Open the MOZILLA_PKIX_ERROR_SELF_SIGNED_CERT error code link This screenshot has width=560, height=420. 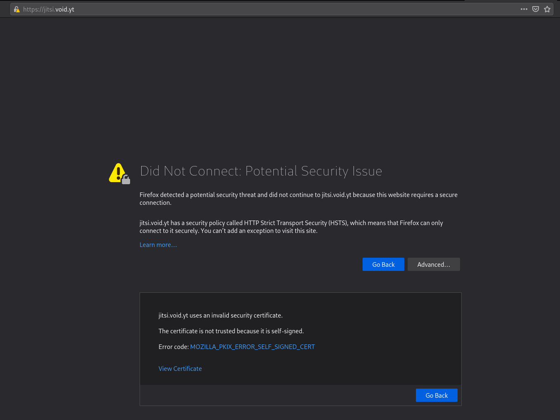click(252, 347)
